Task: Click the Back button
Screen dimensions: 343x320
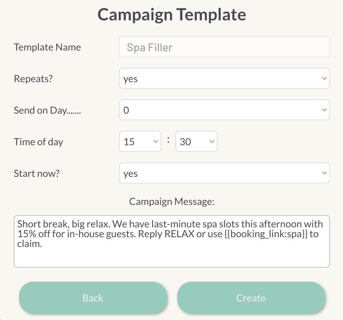Action: tap(92, 298)
